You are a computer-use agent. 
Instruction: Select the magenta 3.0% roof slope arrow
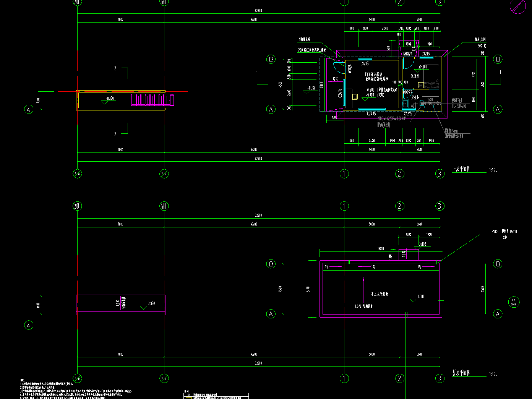pos(363,290)
